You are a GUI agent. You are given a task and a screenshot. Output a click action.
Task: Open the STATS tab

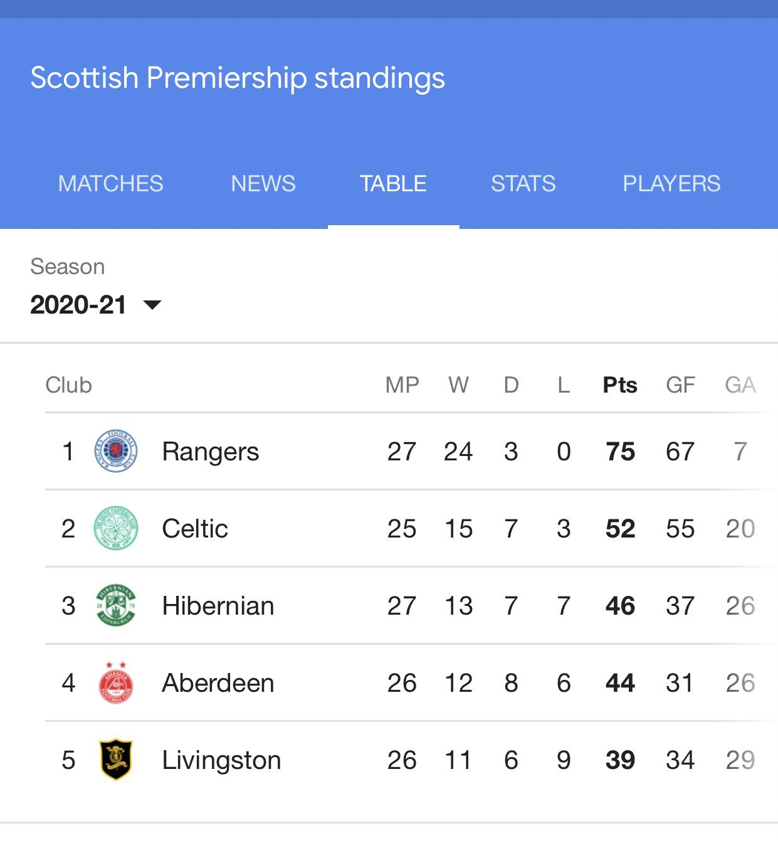[x=523, y=184]
